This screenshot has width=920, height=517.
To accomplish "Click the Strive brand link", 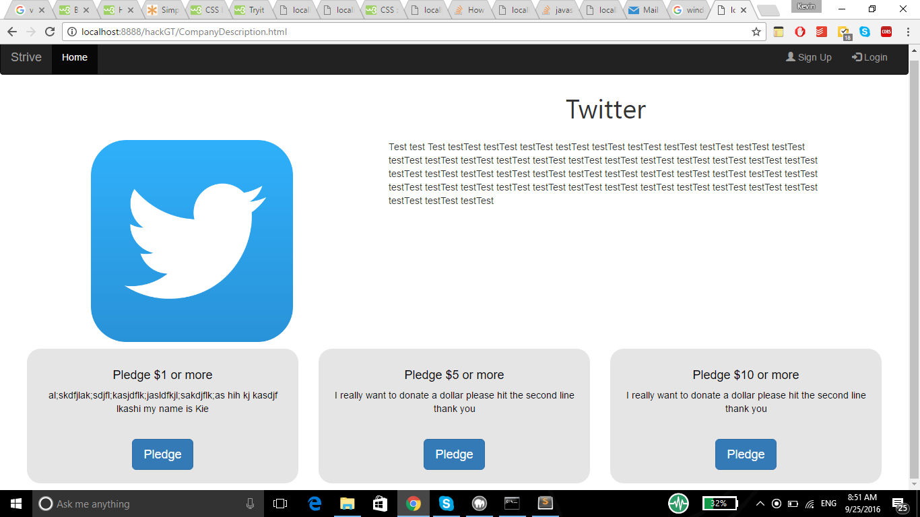I will click(x=26, y=57).
